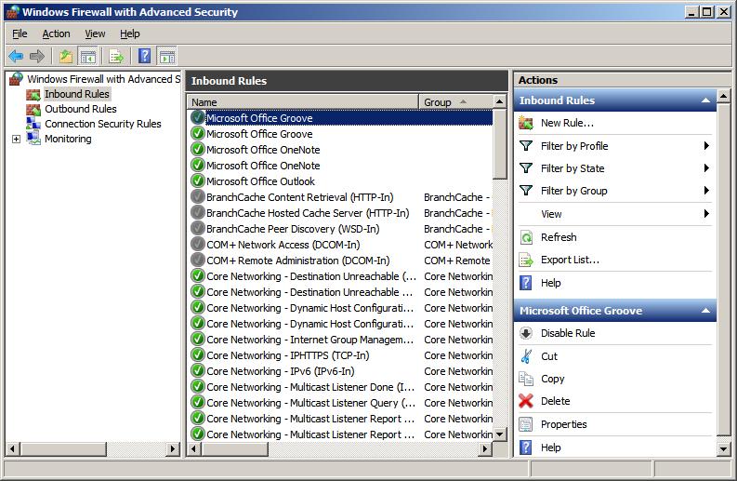The image size is (737, 481).
Task: Toggle Show/Hide Action Pane toolbar icon
Action: tap(167, 57)
